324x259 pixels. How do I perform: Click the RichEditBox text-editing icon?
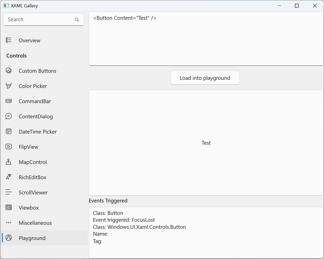[x=8, y=177]
